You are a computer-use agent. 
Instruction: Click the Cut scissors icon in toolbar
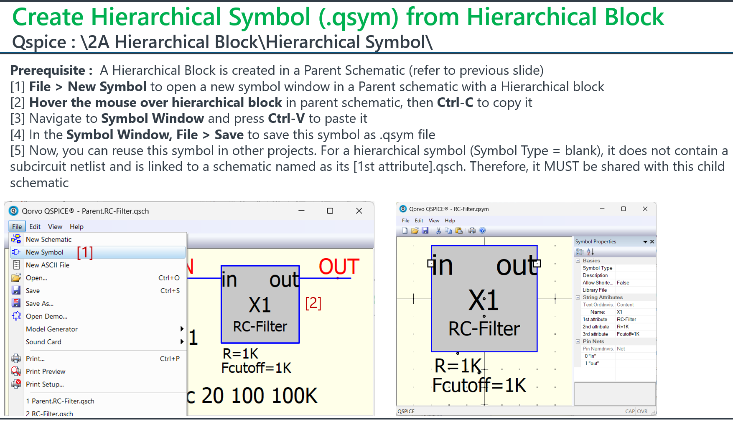(x=438, y=231)
